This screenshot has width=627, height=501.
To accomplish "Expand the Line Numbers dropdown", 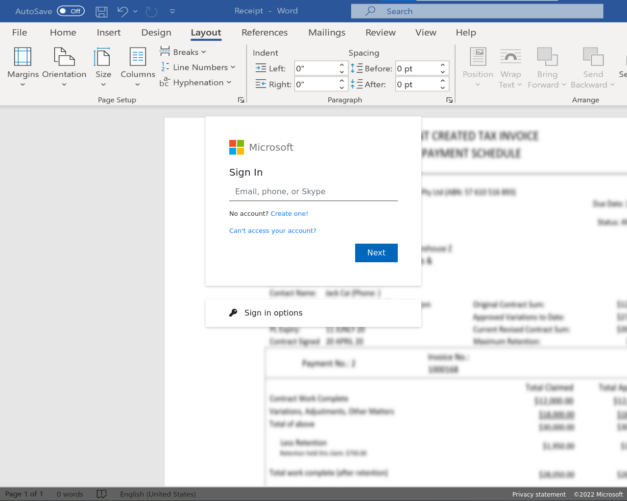I will (198, 68).
